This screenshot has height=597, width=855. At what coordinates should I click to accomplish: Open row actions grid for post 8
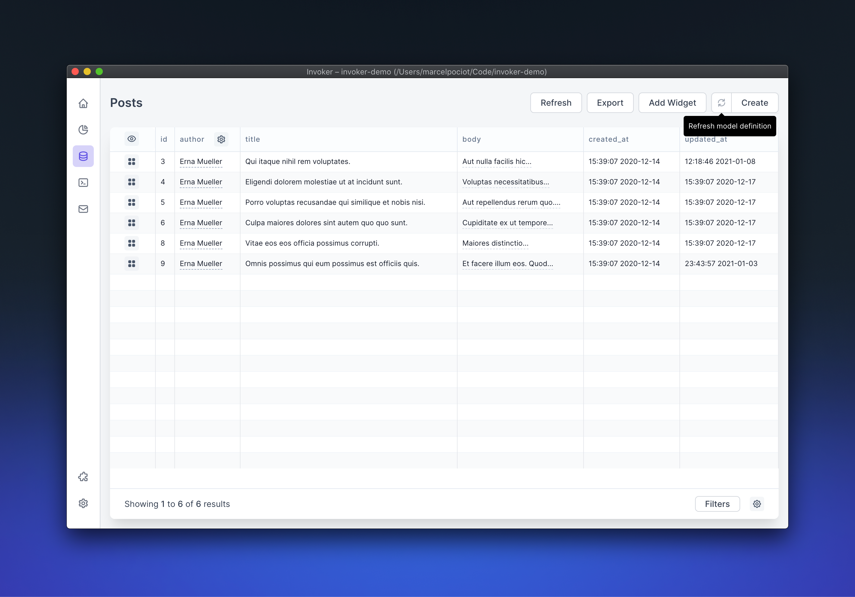tap(131, 243)
